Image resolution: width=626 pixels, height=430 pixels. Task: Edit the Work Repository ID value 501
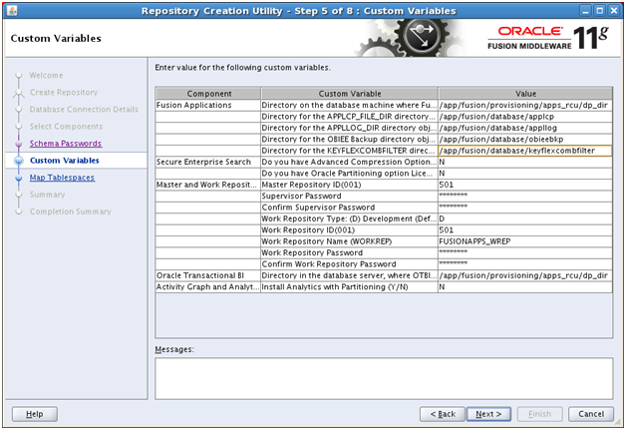pos(525,230)
